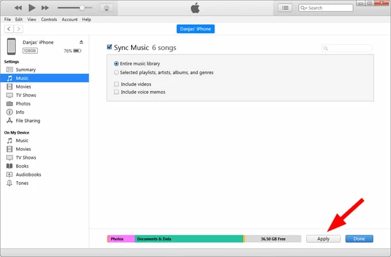
Task: Select Audiobooks under On My Device
Action: [28, 174]
